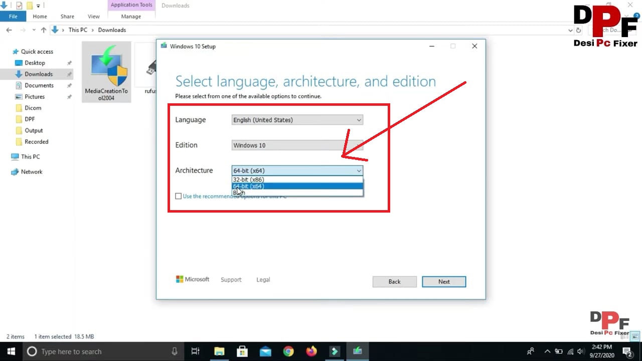Open File Explorer from the taskbar
This screenshot has height=361, width=642.
point(219,351)
